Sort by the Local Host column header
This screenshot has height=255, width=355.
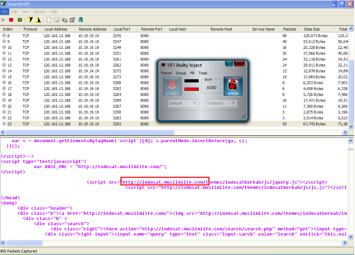(x=187, y=29)
